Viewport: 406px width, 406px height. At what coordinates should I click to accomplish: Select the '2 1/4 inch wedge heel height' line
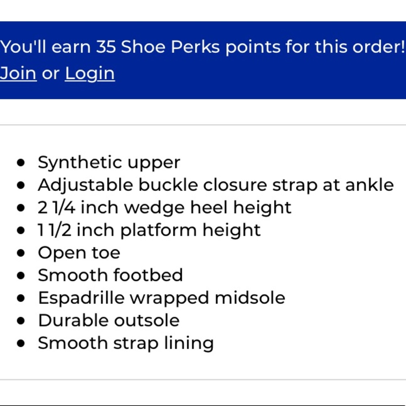click(x=164, y=208)
